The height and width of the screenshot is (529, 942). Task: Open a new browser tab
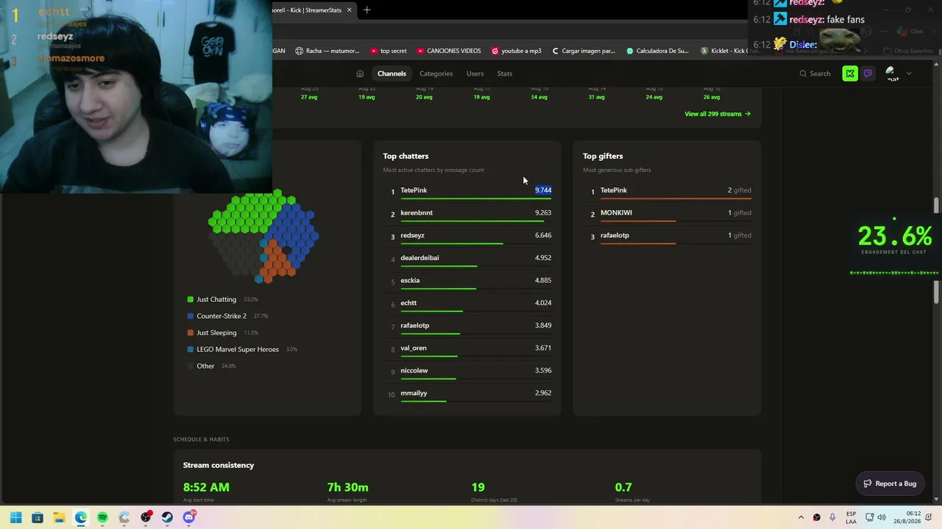pos(366,10)
